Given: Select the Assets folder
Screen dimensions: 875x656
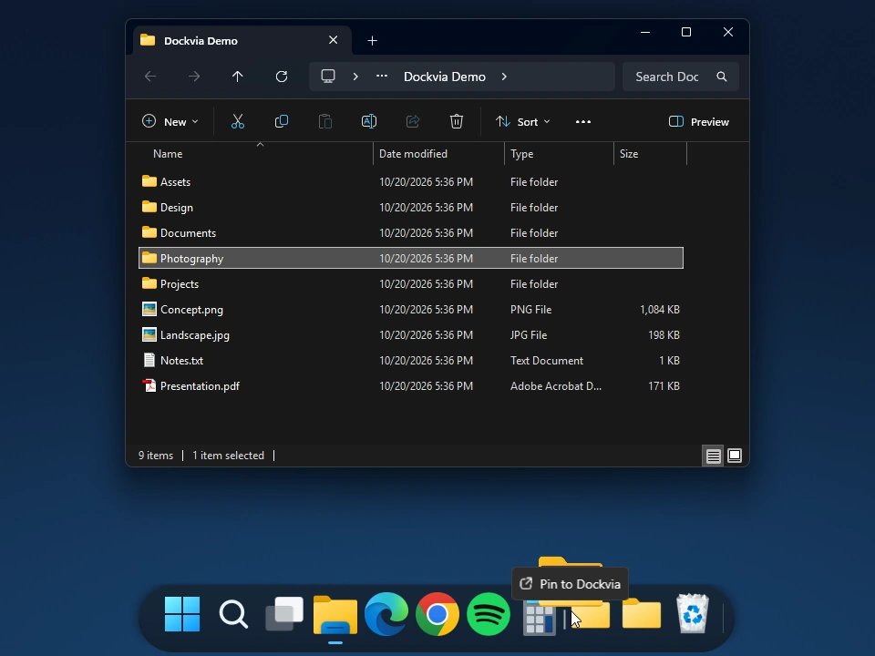Looking at the screenshot, I should coord(411,182).
